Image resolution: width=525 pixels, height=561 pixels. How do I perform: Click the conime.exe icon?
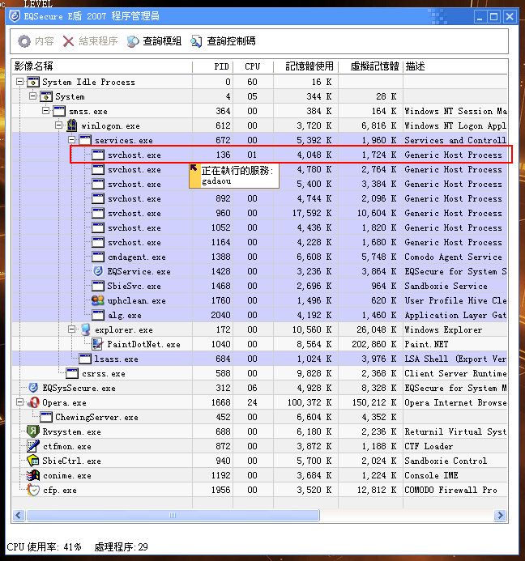click(33, 475)
